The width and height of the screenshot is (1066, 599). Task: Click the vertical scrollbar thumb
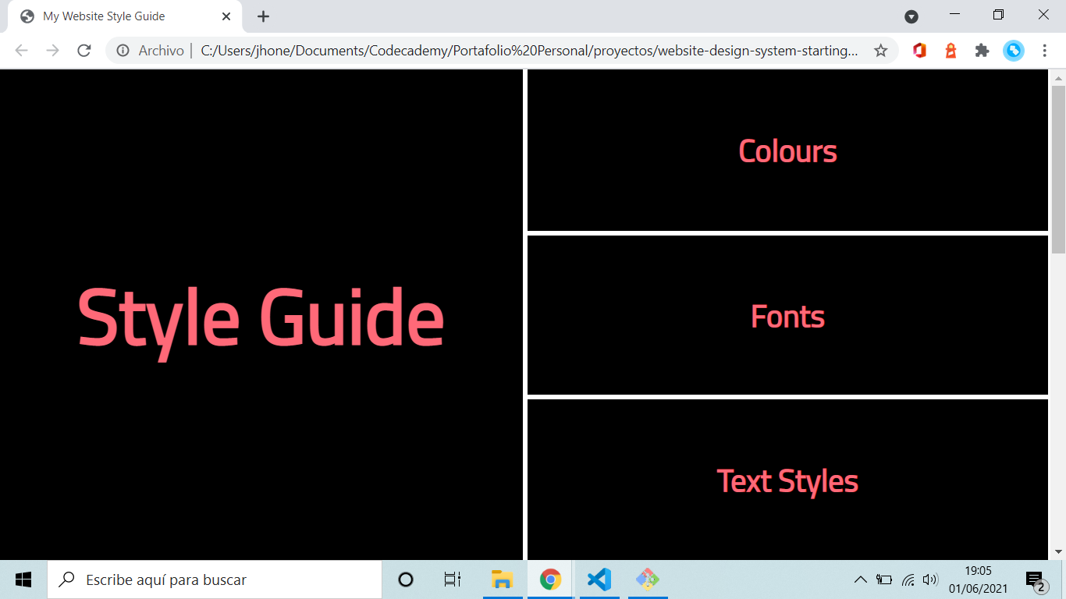pyautogui.click(x=1059, y=169)
